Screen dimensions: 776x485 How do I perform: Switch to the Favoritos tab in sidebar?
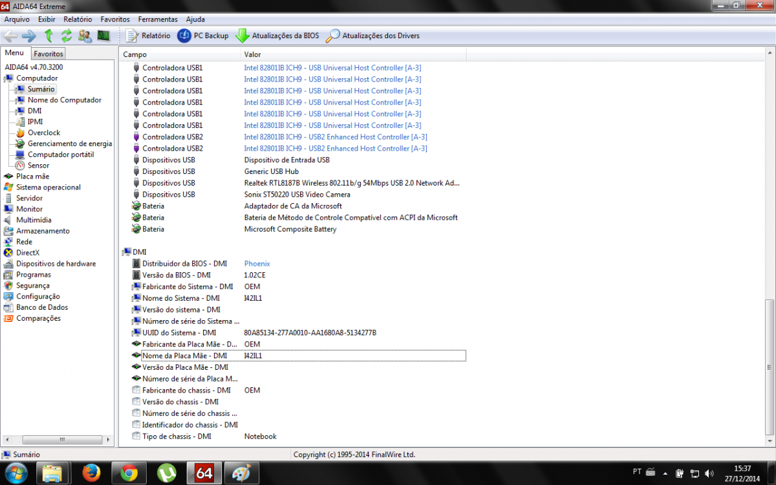pyautogui.click(x=48, y=54)
